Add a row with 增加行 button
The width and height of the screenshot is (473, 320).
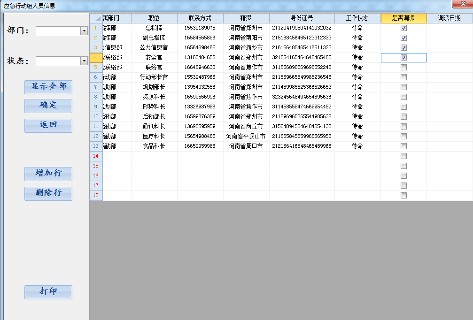(48, 174)
